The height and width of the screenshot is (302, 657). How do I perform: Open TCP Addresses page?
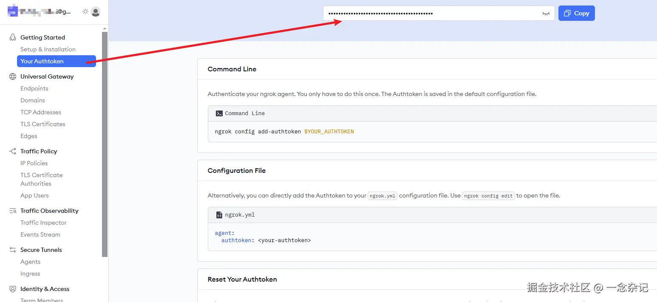pos(41,112)
